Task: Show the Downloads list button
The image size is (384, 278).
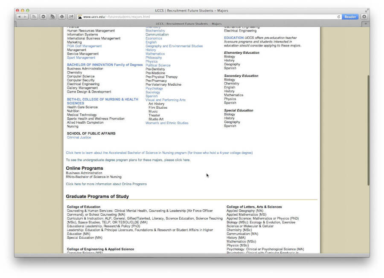Action: click(364, 17)
